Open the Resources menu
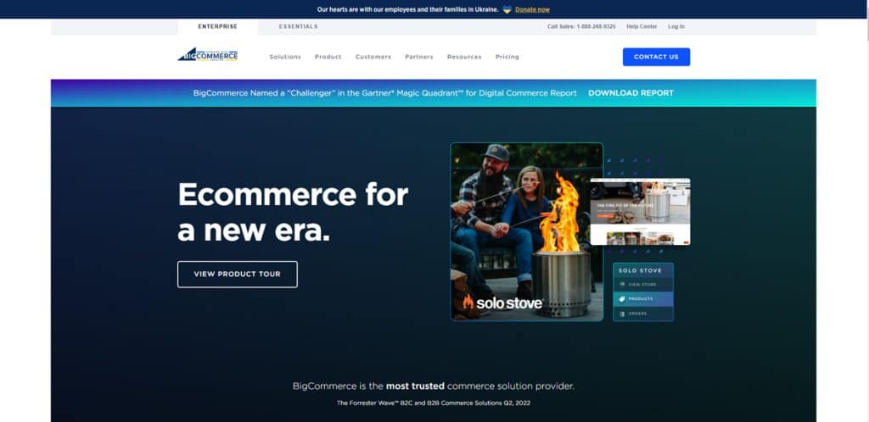This screenshot has width=869, height=422. coord(464,57)
